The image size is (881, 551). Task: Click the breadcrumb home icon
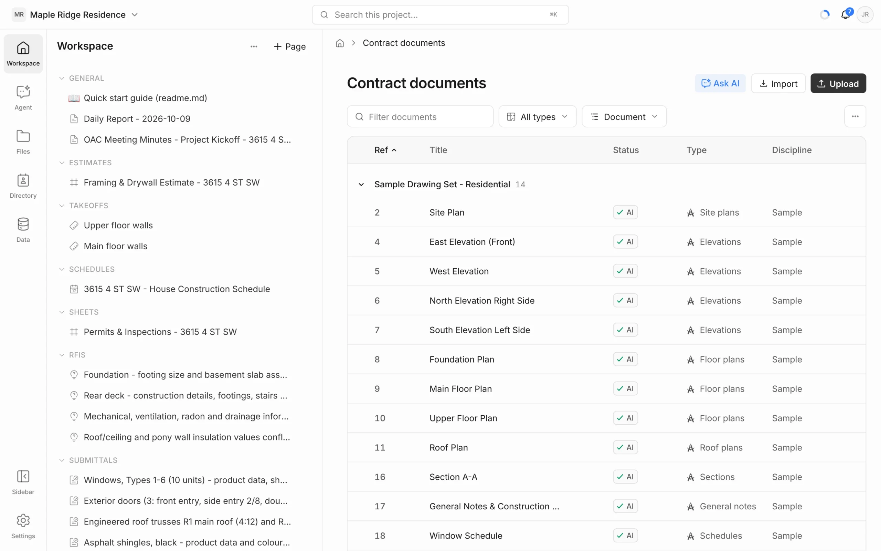click(x=340, y=43)
